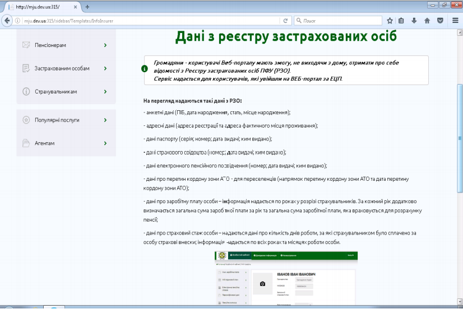This screenshot has height=309, width=463.
Task: Click the personal cabinet screenshot thumbnail
Action: point(286,278)
